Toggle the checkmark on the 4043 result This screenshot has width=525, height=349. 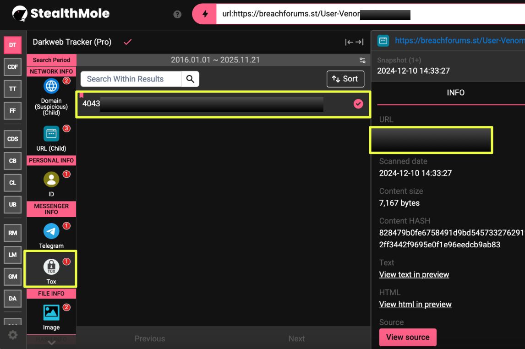click(x=358, y=104)
